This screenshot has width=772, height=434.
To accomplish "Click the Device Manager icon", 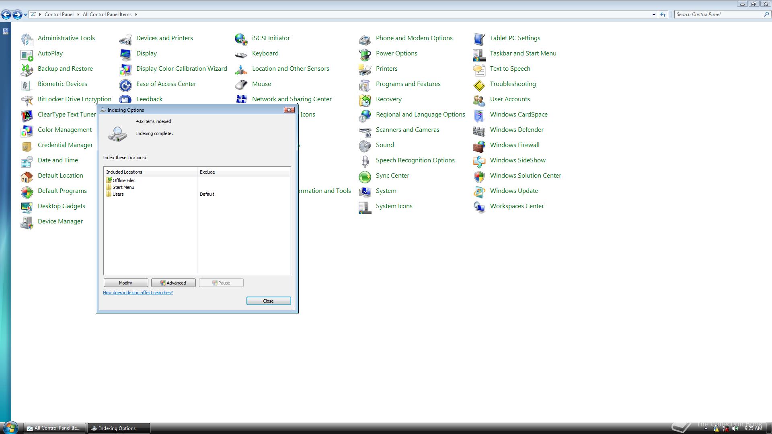I will [x=27, y=223].
